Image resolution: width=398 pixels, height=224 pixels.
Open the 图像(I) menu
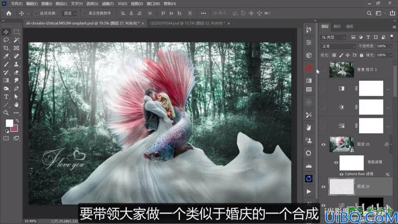click(47, 4)
